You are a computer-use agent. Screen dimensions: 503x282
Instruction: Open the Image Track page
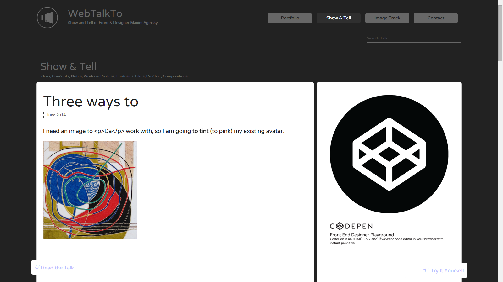coord(387,18)
